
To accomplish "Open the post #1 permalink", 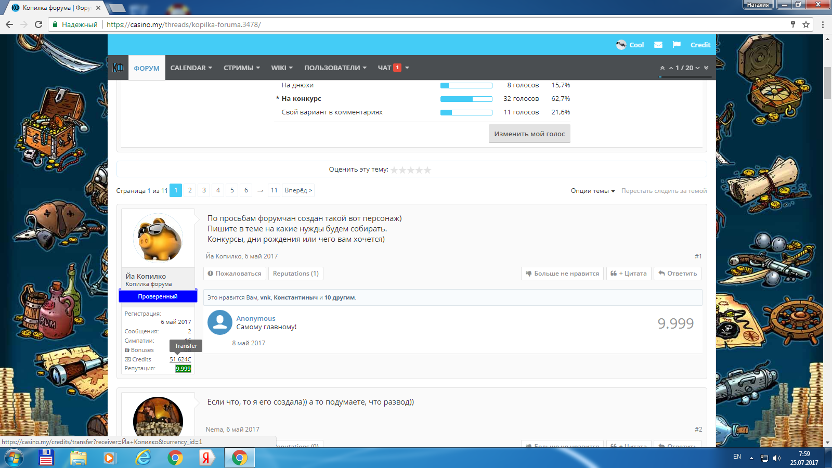I will click(698, 256).
